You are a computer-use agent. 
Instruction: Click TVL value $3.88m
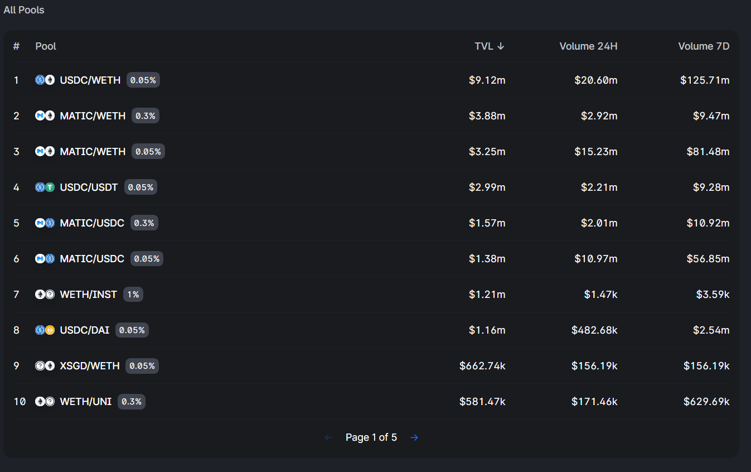coord(487,115)
